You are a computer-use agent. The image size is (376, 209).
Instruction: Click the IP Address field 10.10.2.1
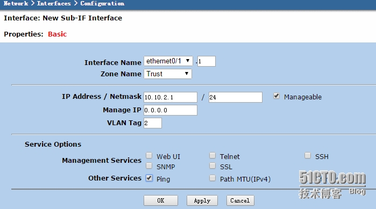171,97
